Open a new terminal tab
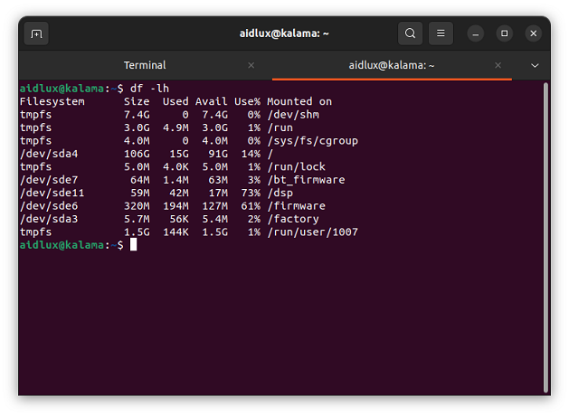This screenshot has height=416, width=569. click(36, 33)
